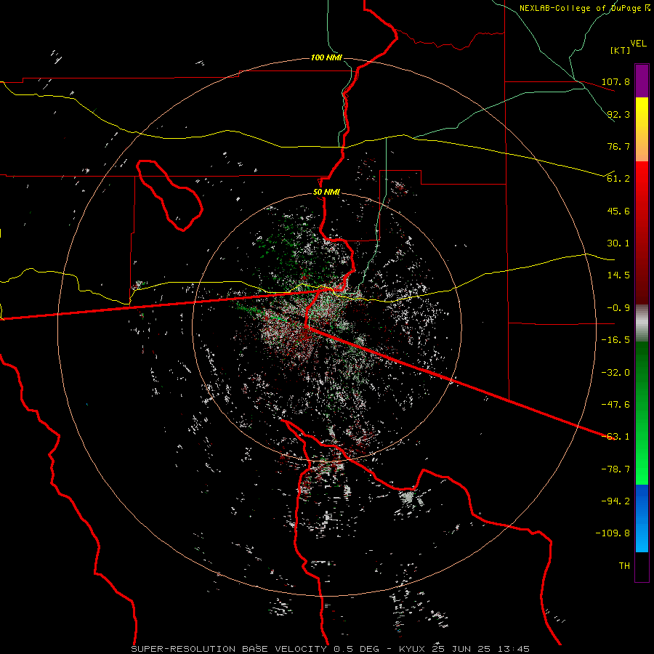Click the -94.2 legend value

click(x=615, y=501)
